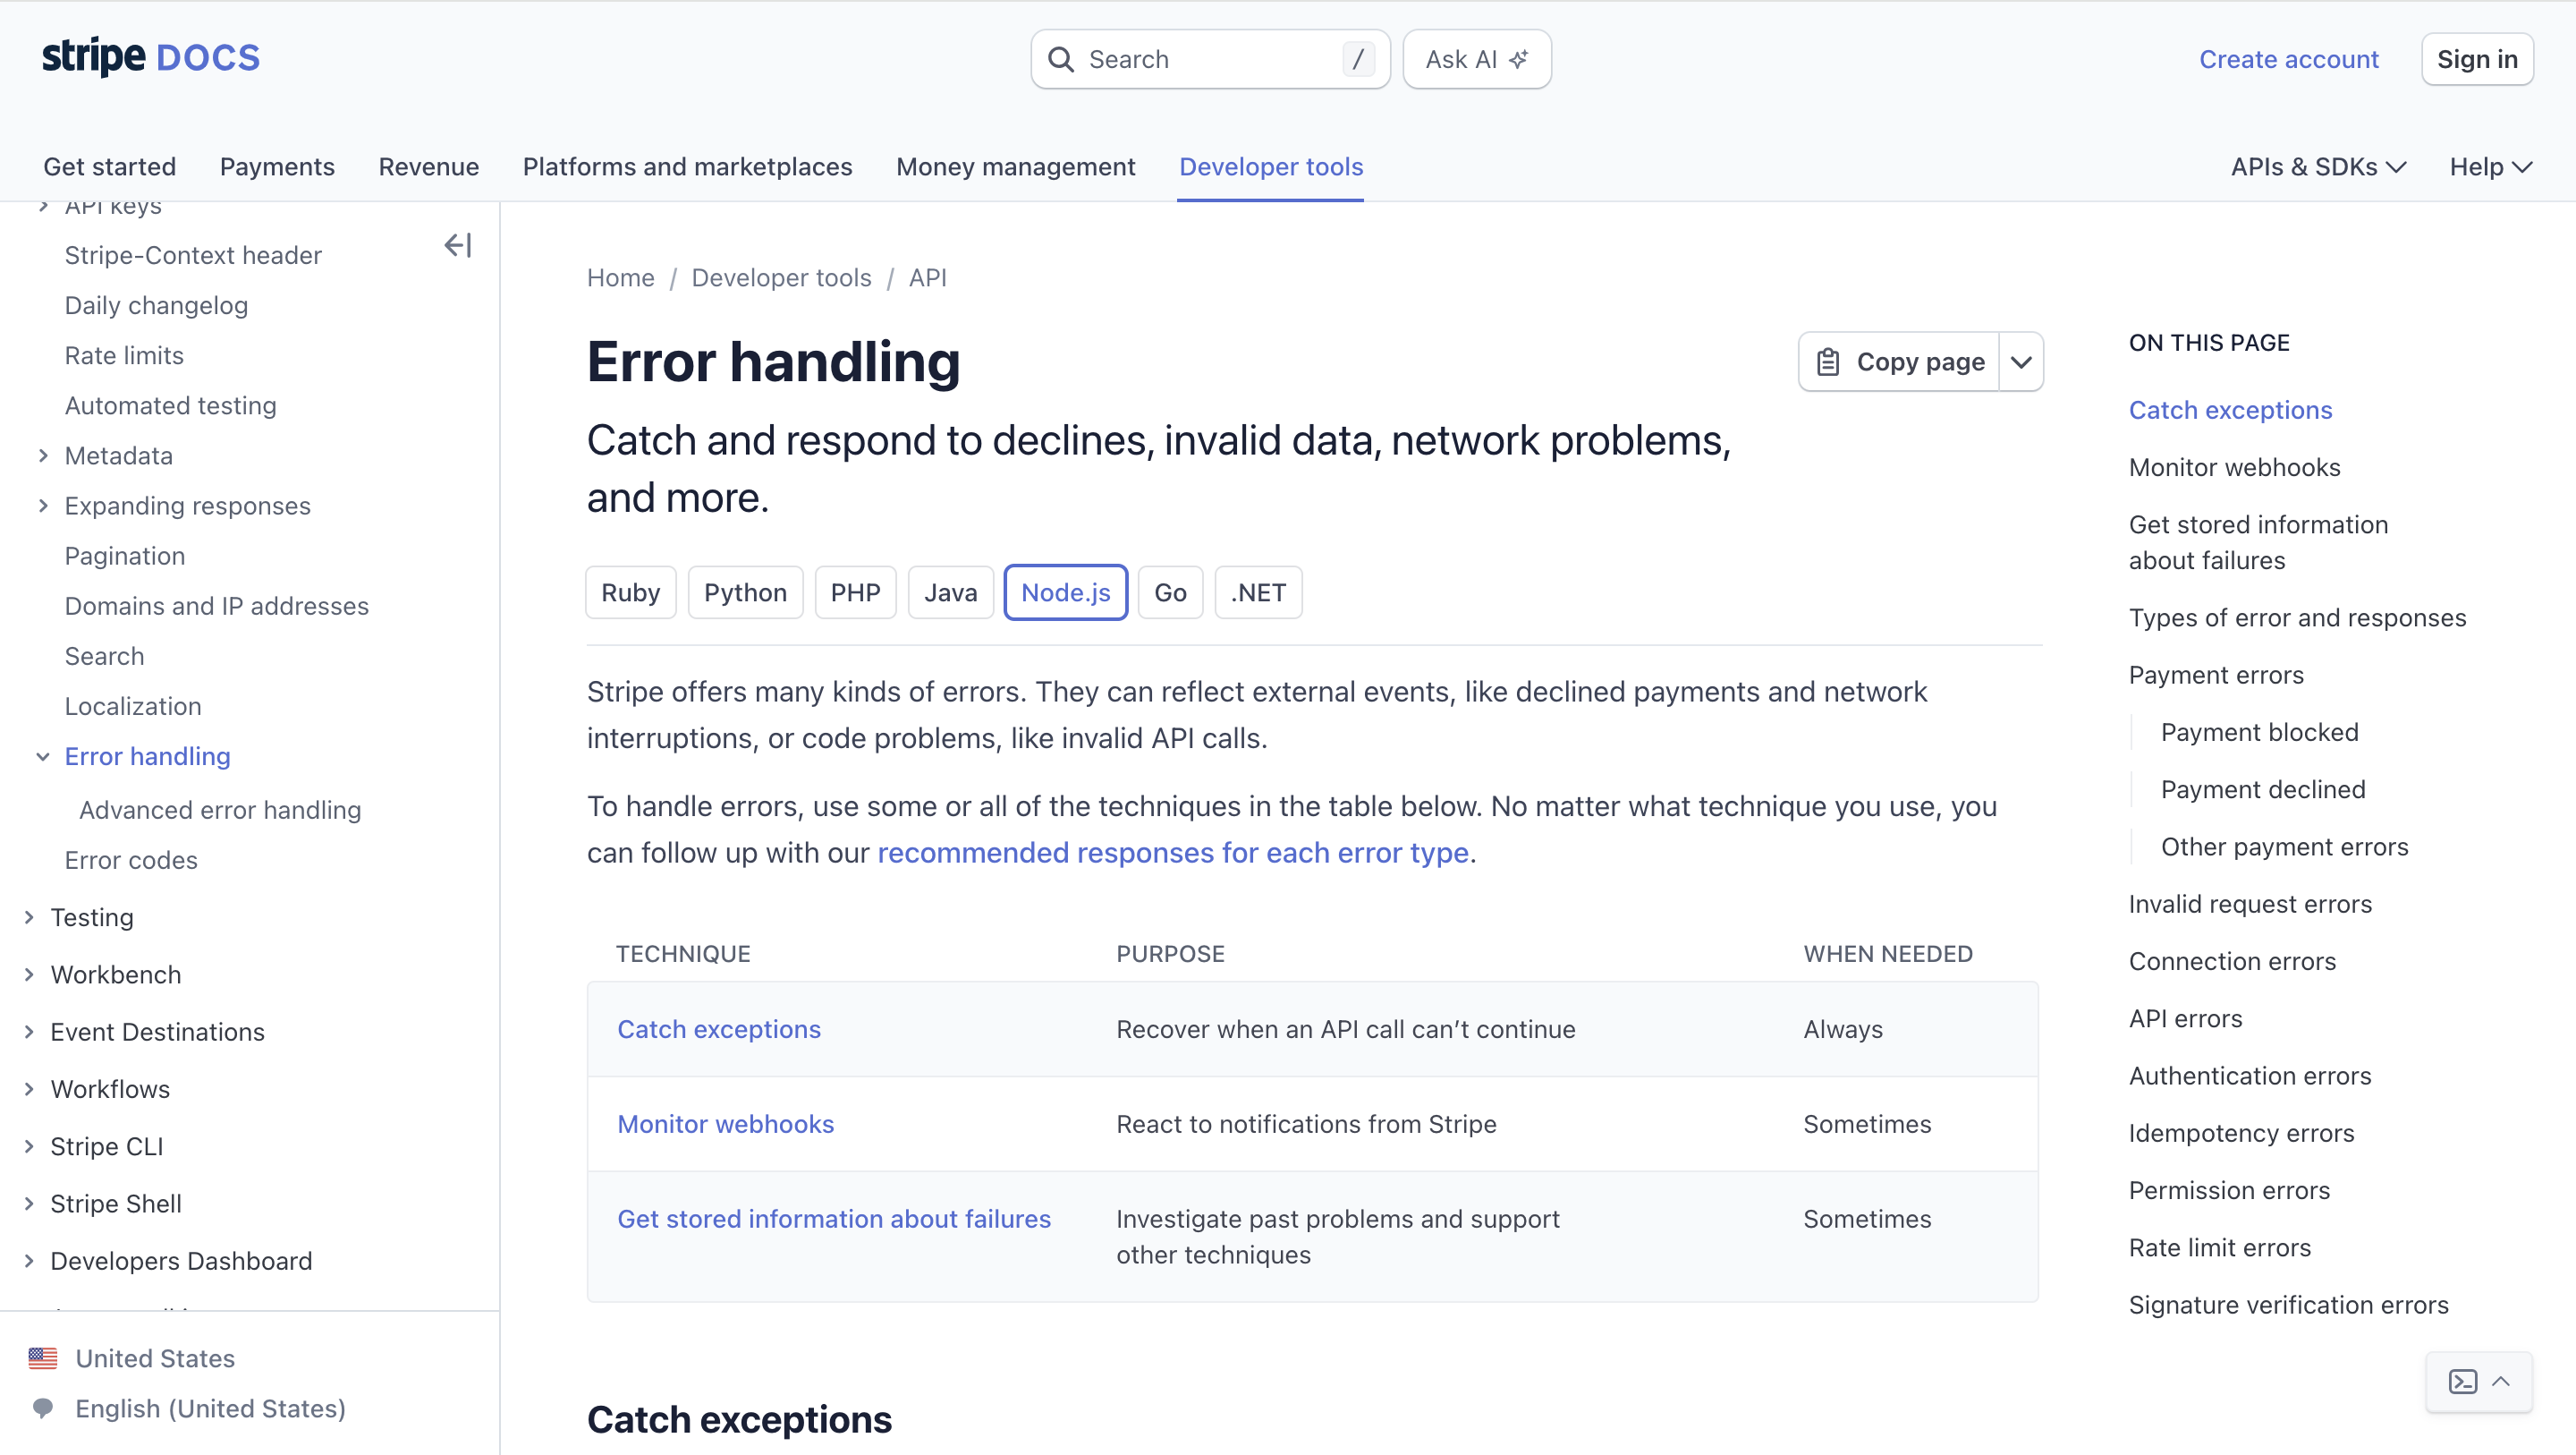Image resolution: width=2576 pixels, height=1455 pixels.
Task: Choose the .NET language option
Action: (x=1258, y=592)
